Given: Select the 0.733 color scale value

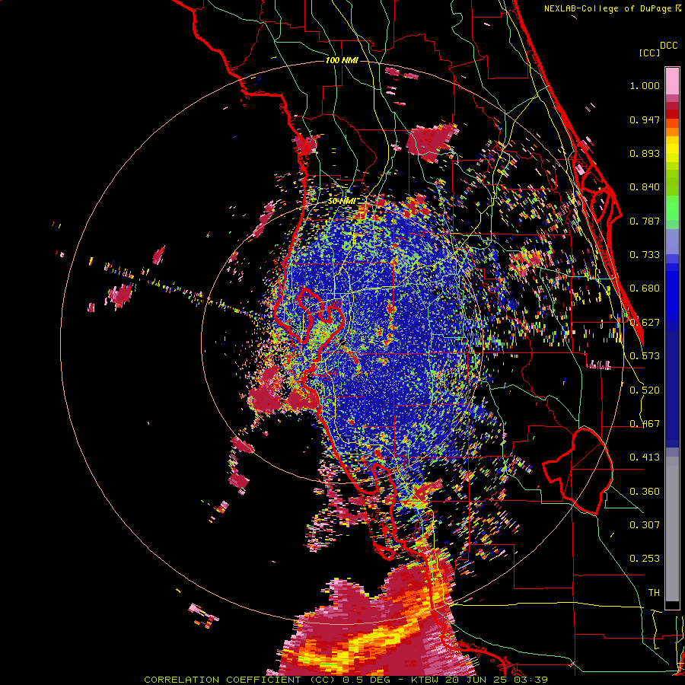Looking at the screenshot, I should pyautogui.click(x=645, y=255).
